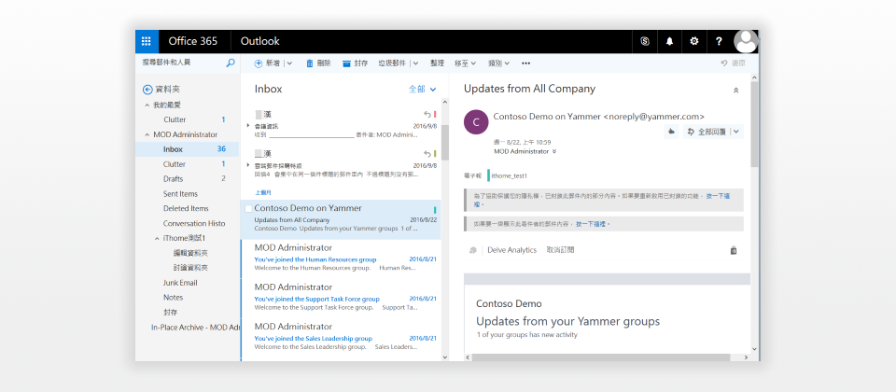Screen dimensions: 896x392
Task: Open the Human Resources group email
Action: click(341, 259)
